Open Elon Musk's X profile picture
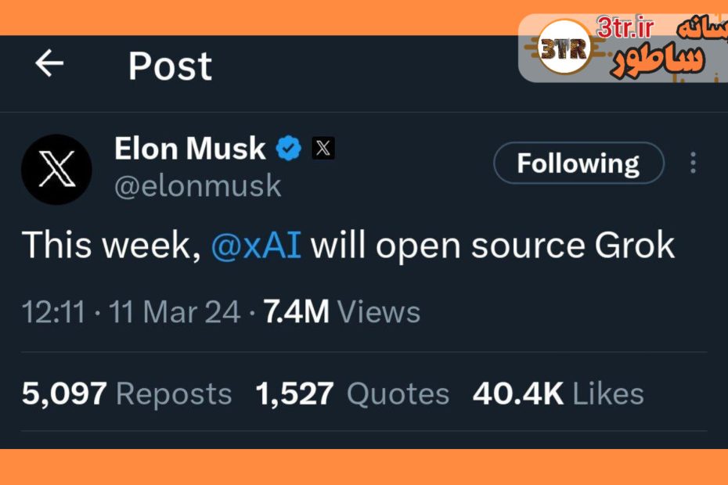 pos(56,169)
